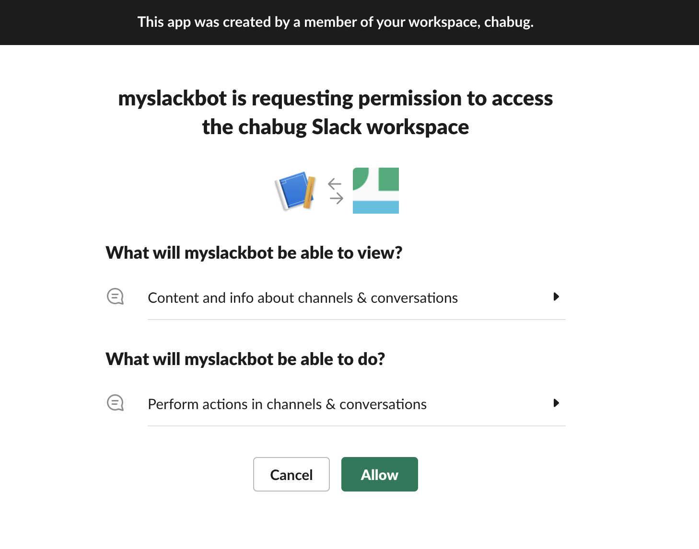Click the green square in the chabug logo
The height and width of the screenshot is (549, 699).
(x=389, y=179)
